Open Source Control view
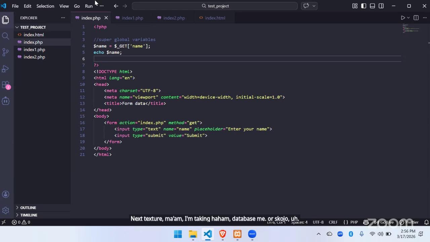 5,52
